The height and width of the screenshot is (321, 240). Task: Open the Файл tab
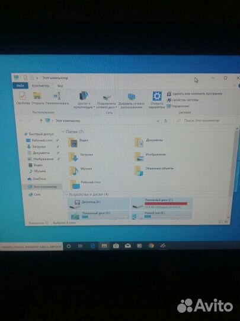[20, 86]
